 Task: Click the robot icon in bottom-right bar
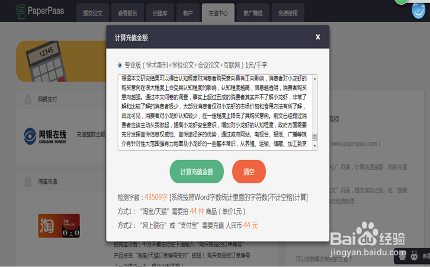click(x=414, y=256)
